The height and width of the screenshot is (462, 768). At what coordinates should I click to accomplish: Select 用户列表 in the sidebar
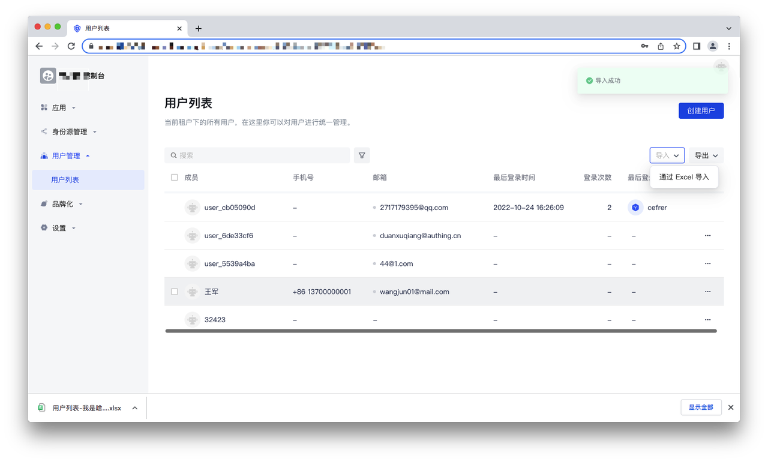(65, 180)
